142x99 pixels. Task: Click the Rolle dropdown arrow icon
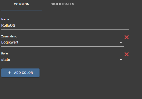(x=121, y=59)
